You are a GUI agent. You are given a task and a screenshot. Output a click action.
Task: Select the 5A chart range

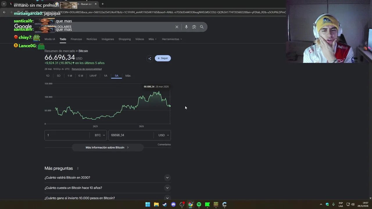coord(117,76)
